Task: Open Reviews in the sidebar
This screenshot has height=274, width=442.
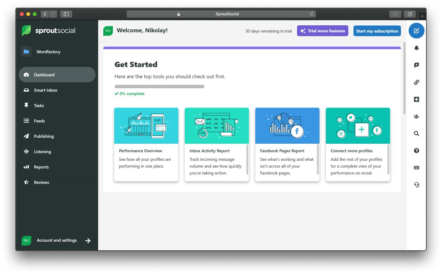Action: pyautogui.click(x=57, y=182)
